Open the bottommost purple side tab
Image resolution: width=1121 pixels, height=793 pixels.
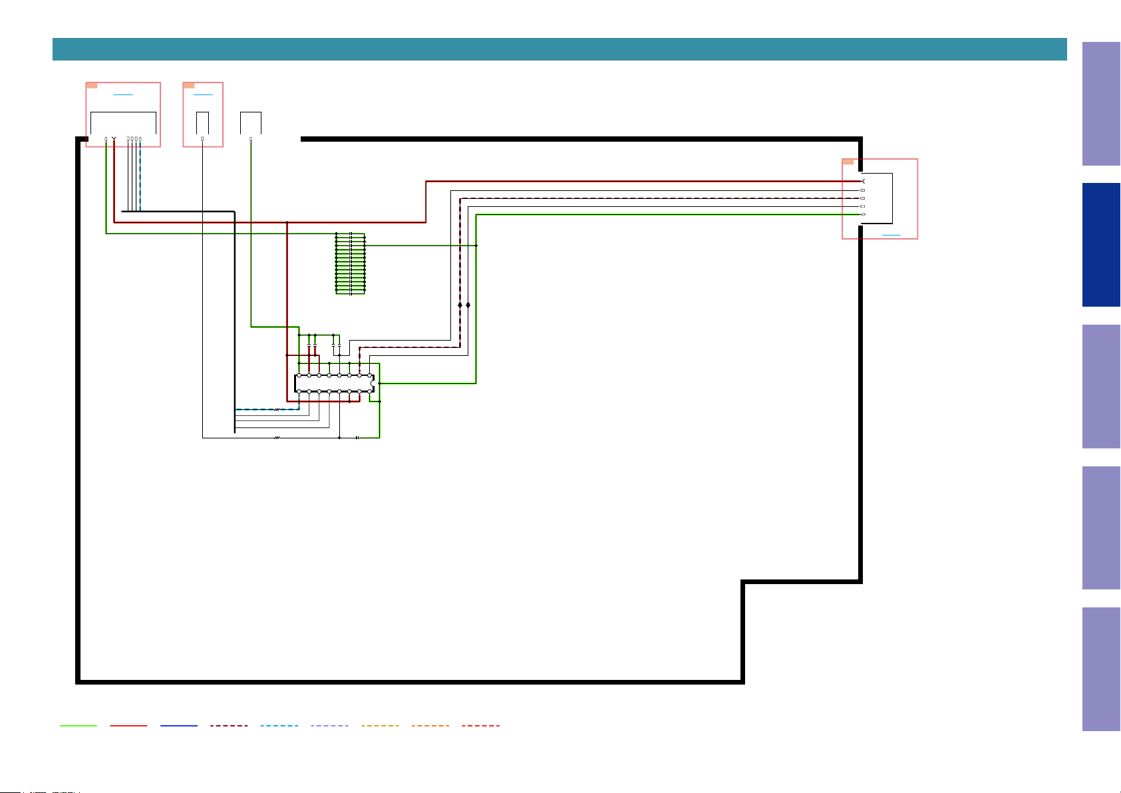tap(1101, 669)
